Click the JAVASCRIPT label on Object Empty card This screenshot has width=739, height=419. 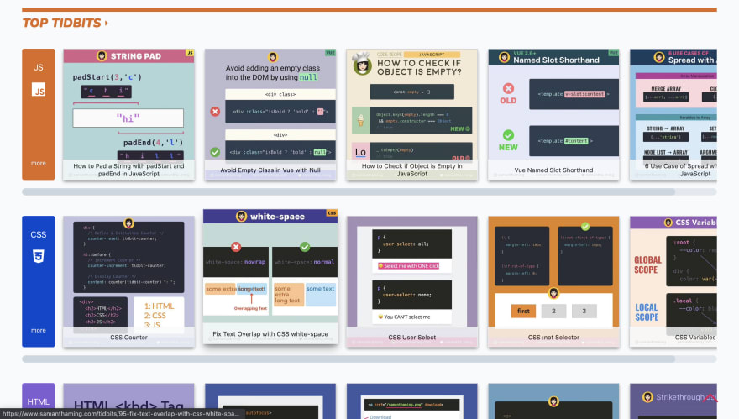click(x=432, y=55)
